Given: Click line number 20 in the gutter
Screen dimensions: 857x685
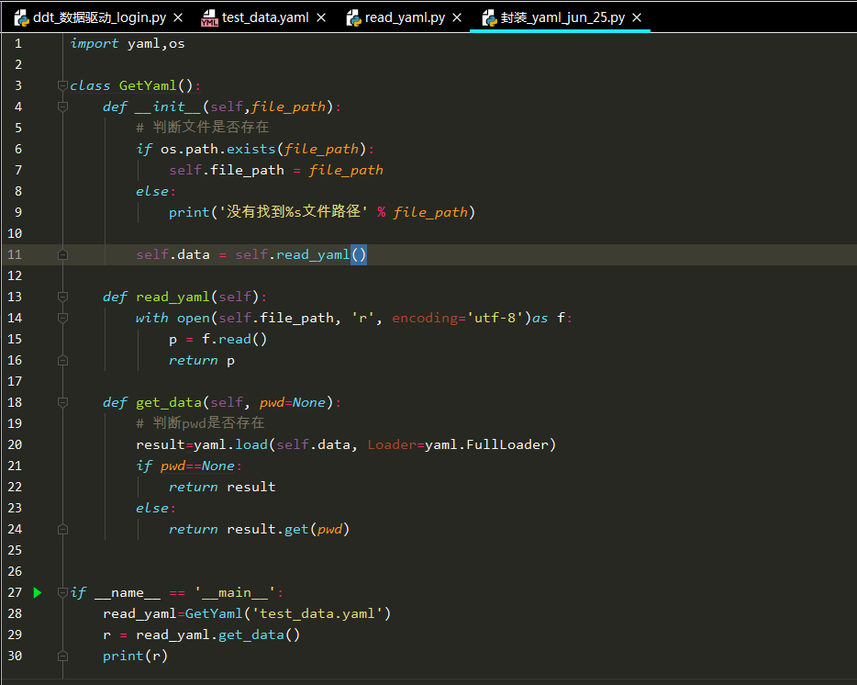Looking at the screenshot, I should [15, 444].
